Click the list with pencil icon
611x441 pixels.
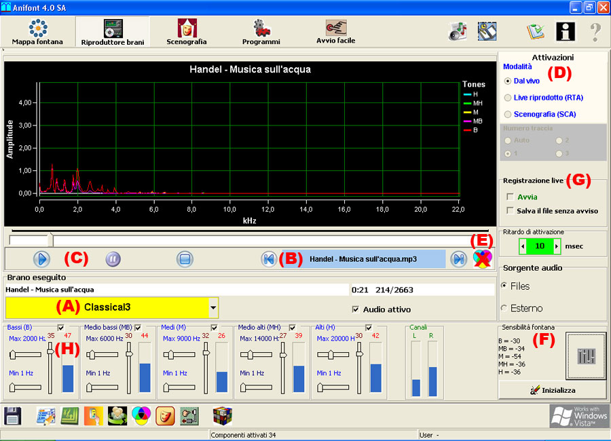coord(46,416)
